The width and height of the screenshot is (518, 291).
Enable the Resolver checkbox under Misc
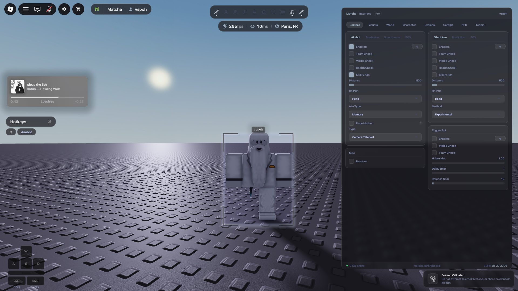coord(351,161)
